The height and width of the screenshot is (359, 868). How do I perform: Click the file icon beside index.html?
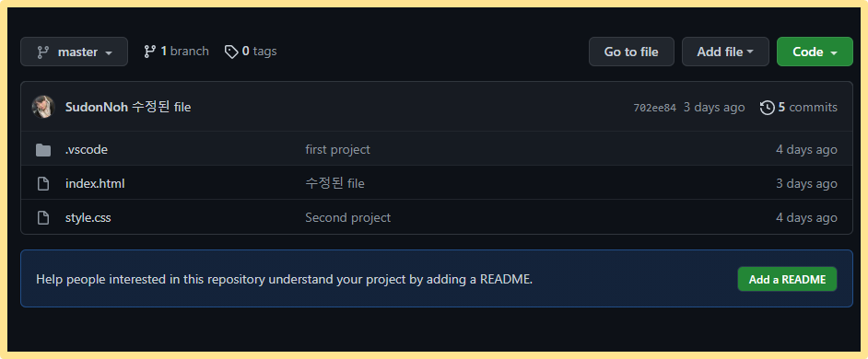click(x=43, y=184)
